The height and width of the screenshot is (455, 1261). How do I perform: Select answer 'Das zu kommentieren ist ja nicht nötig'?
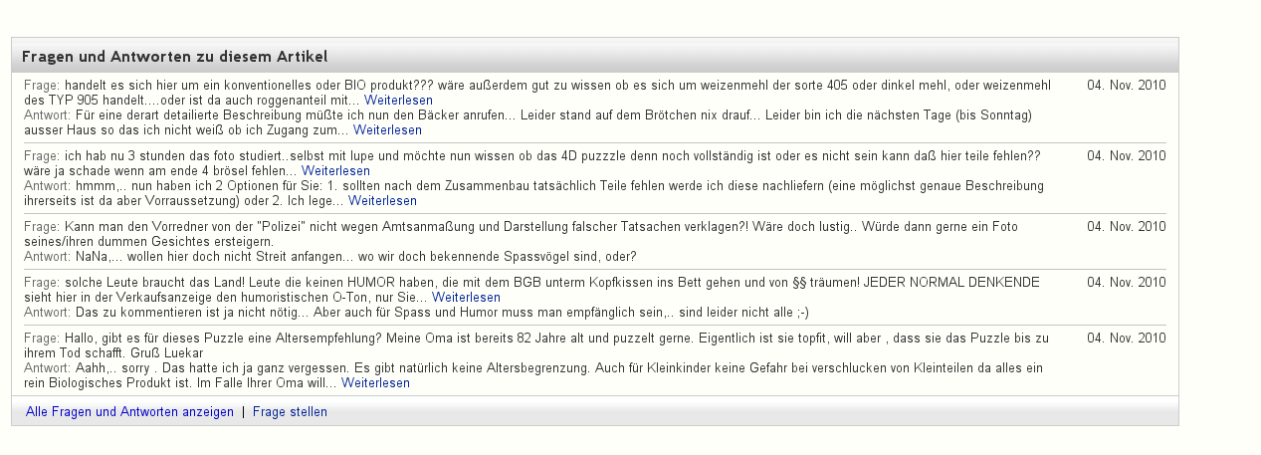pyautogui.click(x=416, y=312)
